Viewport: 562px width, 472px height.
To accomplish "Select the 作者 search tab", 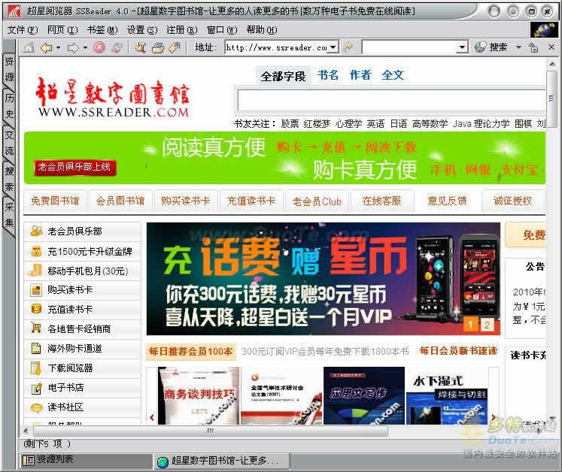I will (x=360, y=75).
